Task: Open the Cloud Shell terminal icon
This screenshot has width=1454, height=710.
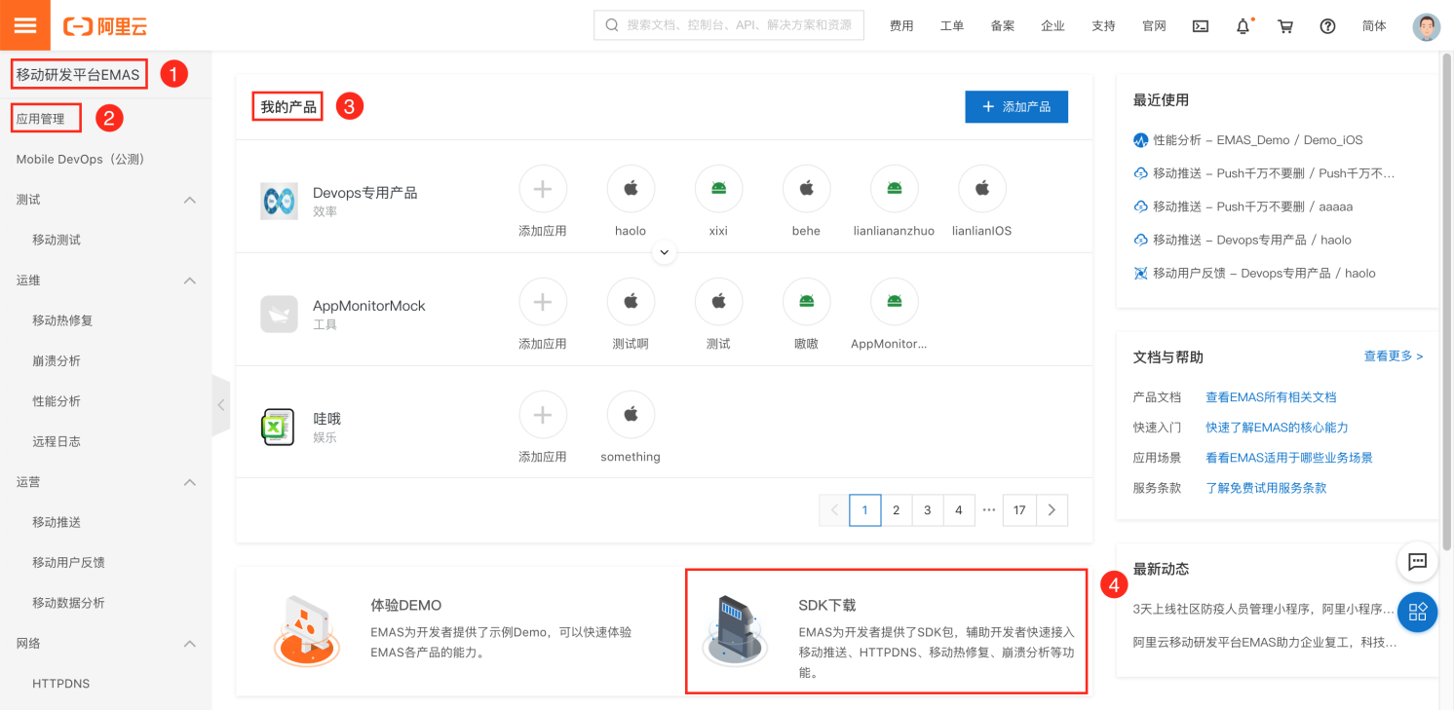Action: (1201, 26)
